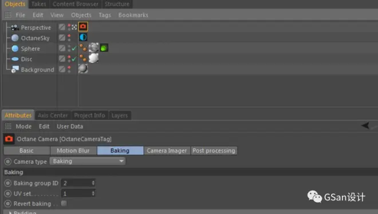Click the Baking group ID animation dot
This screenshot has height=214, width=378.
(8, 183)
